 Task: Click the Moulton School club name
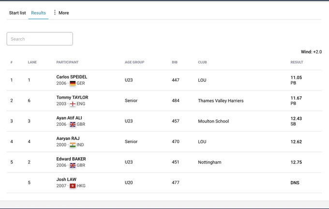[213, 121]
